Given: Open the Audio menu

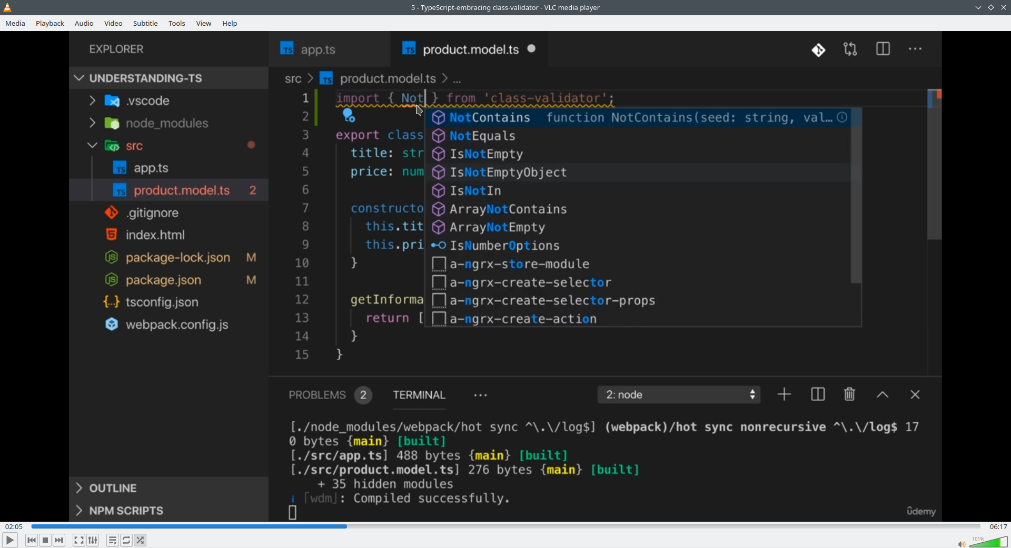Looking at the screenshot, I should [x=84, y=24].
